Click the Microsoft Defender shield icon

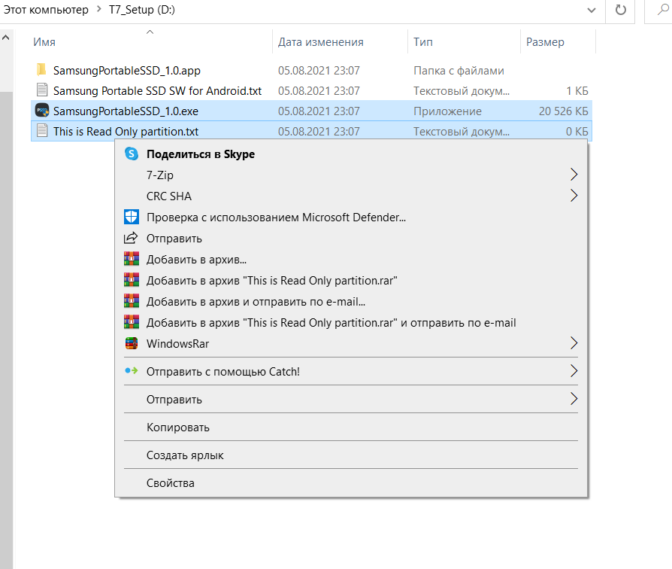coord(132,218)
